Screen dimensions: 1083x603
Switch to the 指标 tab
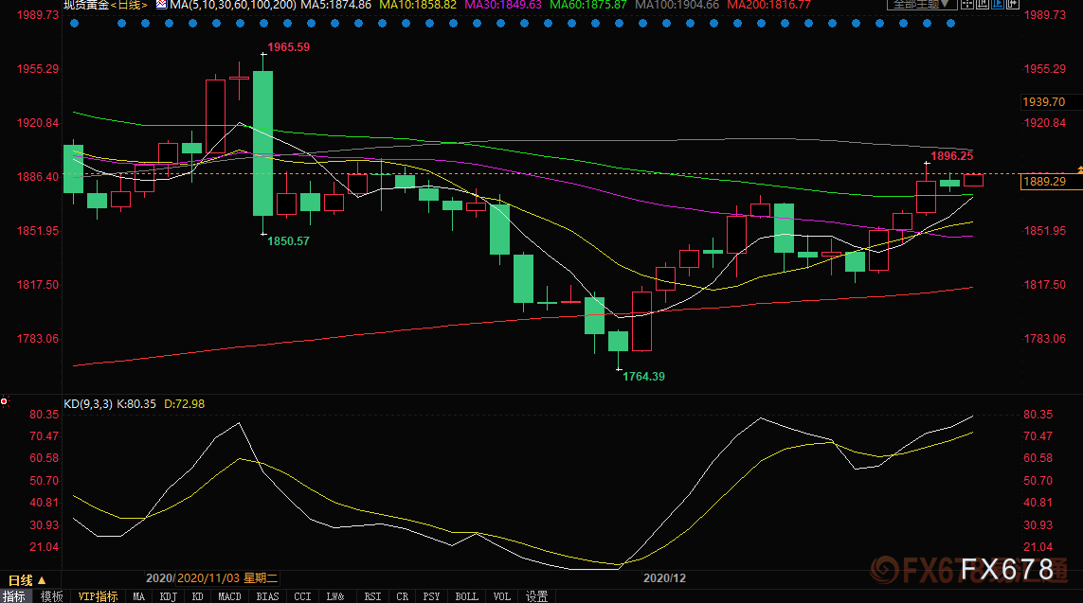pyautogui.click(x=14, y=596)
